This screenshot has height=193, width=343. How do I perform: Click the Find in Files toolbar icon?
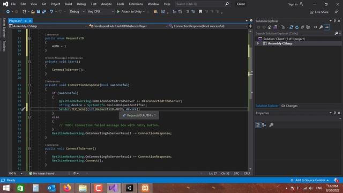[x=155, y=12]
